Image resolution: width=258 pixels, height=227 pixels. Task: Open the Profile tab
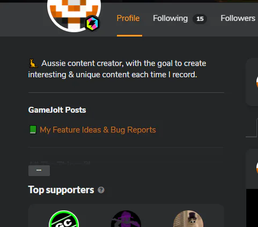point(129,18)
